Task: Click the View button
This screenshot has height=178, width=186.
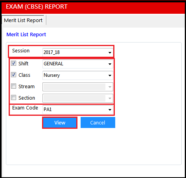Action: (60, 122)
